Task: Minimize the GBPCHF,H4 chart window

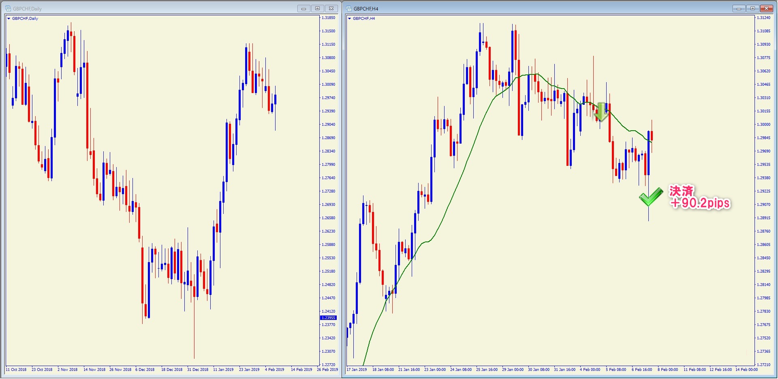Action: (739, 8)
